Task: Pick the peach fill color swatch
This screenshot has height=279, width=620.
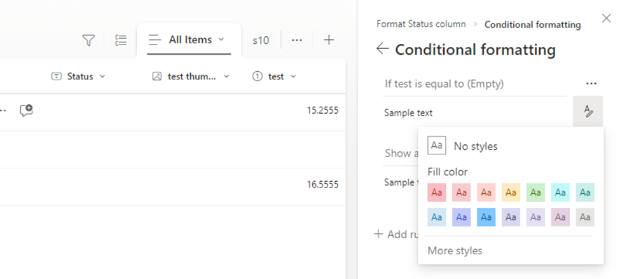Action: (x=486, y=193)
